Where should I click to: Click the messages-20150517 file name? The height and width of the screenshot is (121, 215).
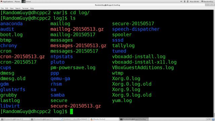point(74,51)
